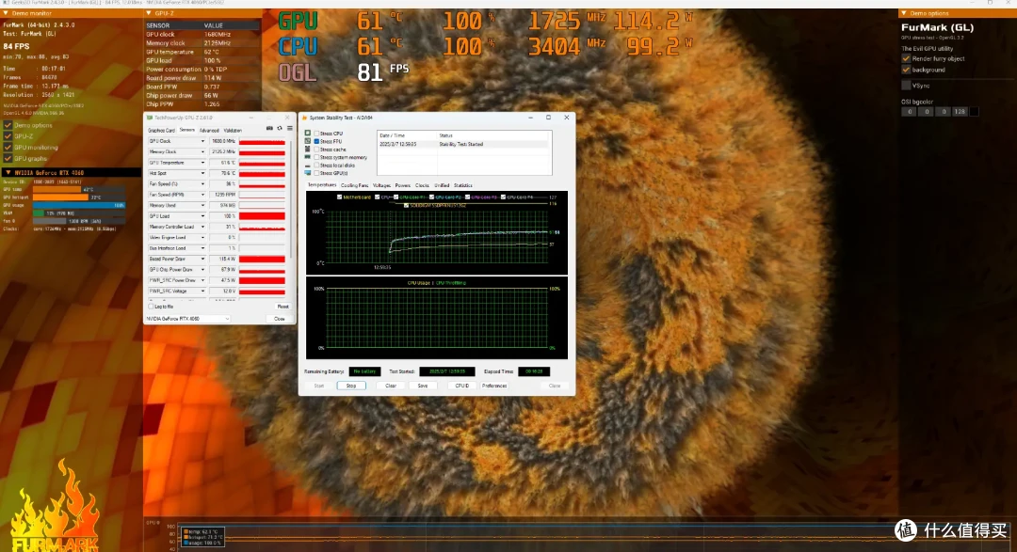The image size is (1017, 552).
Task: Toggle FurMark background checkbox
Action: (906, 70)
